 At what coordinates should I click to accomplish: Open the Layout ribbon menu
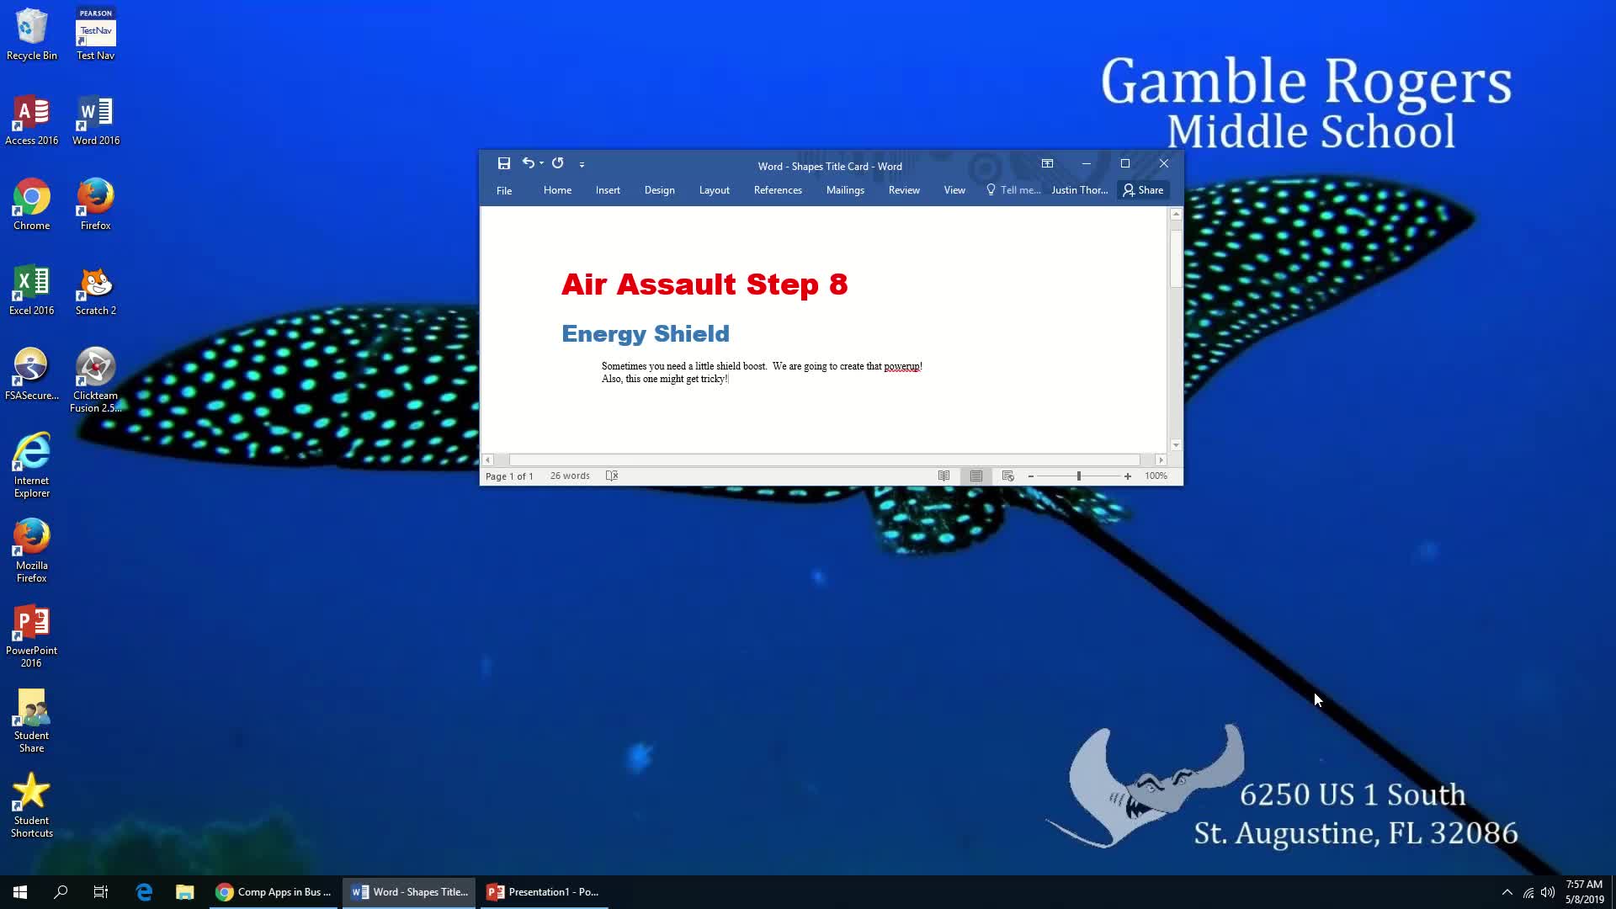pos(714,189)
